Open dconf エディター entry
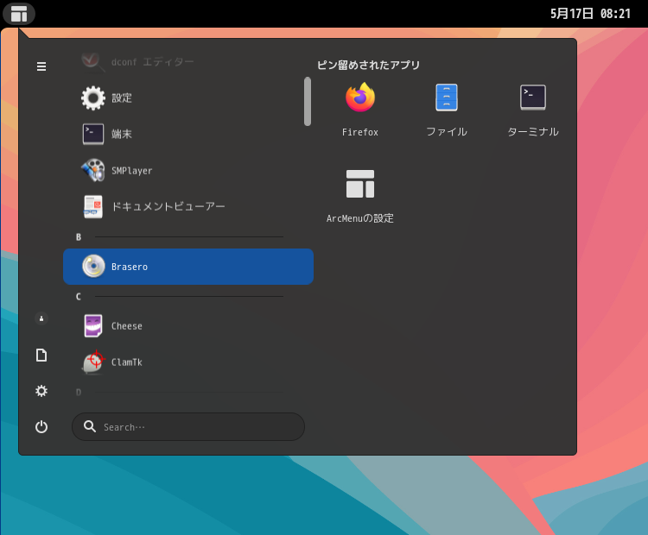 (x=188, y=62)
